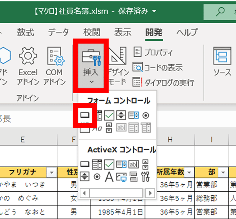This screenshot has width=236, height=219.
Task: Choose the Form Control scroll bar icon
Action: 109,128
